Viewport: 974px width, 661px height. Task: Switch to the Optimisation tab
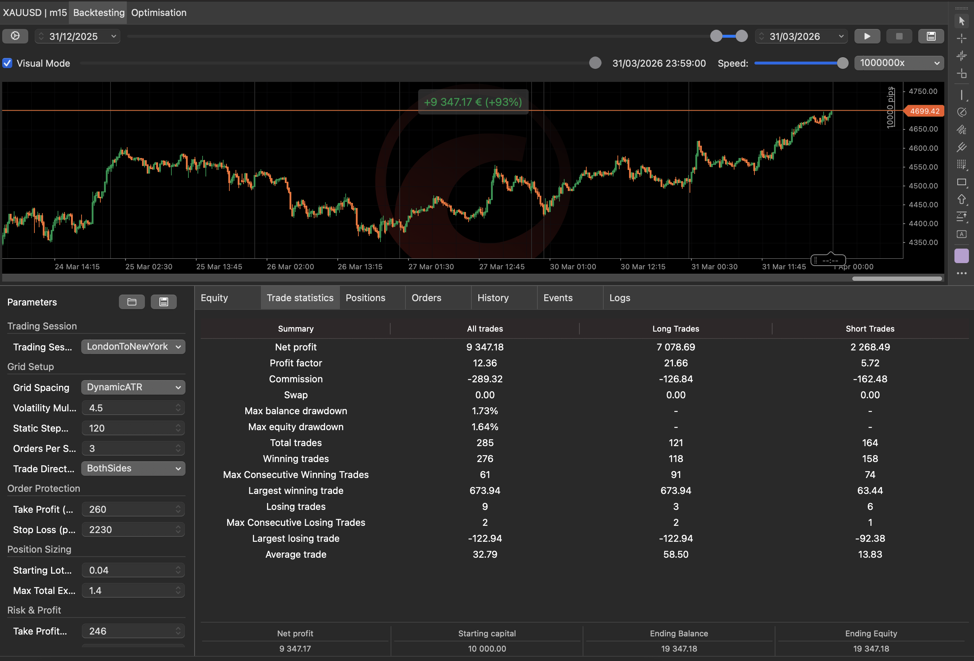click(158, 13)
